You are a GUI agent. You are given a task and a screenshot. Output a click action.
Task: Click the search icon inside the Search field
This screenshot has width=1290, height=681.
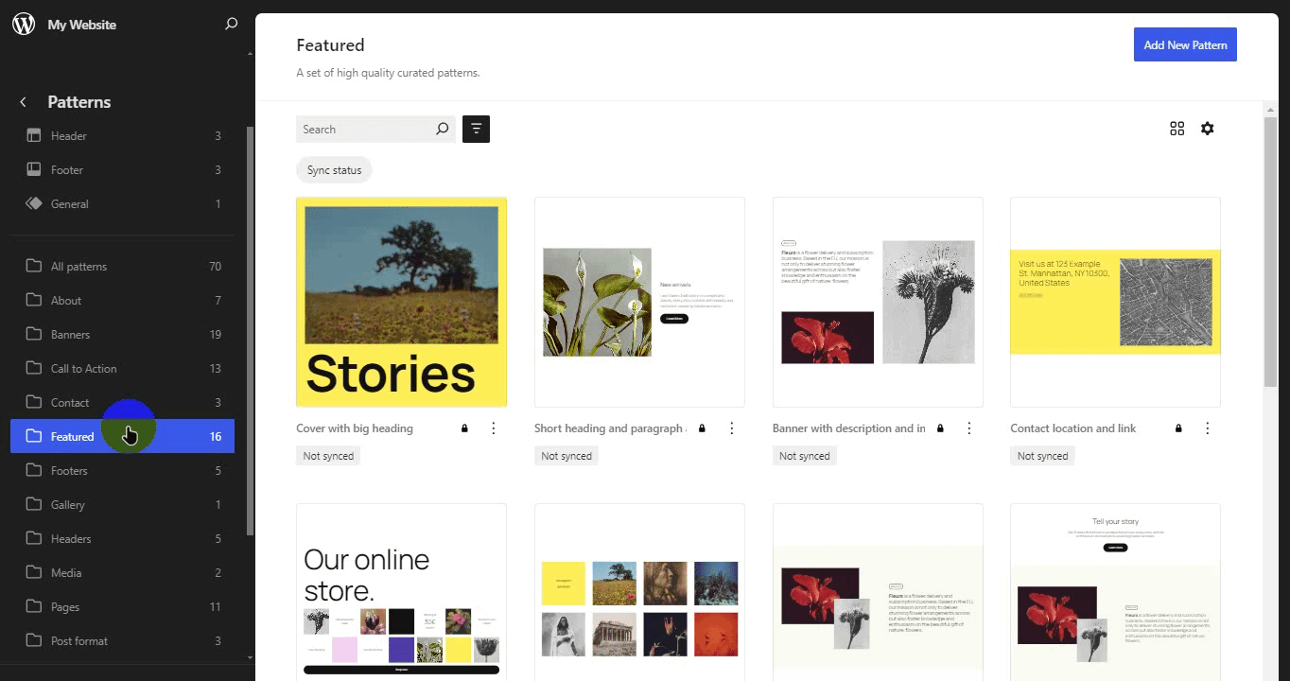(x=442, y=130)
